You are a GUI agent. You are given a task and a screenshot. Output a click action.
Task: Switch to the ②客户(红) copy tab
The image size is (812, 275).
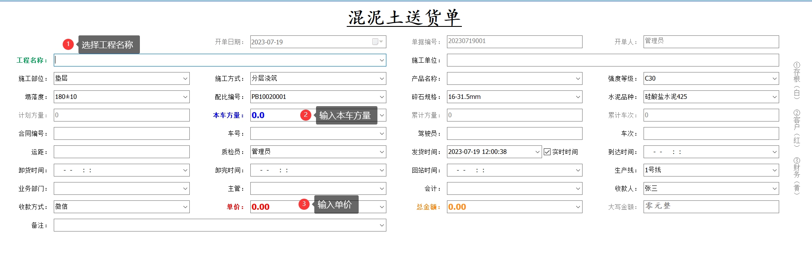click(x=797, y=128)
